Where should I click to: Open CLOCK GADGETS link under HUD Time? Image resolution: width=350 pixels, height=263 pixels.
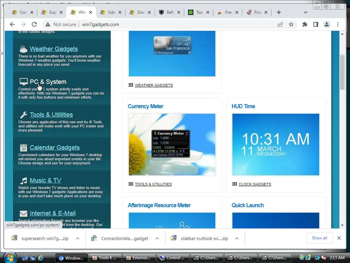click(255, 184)
